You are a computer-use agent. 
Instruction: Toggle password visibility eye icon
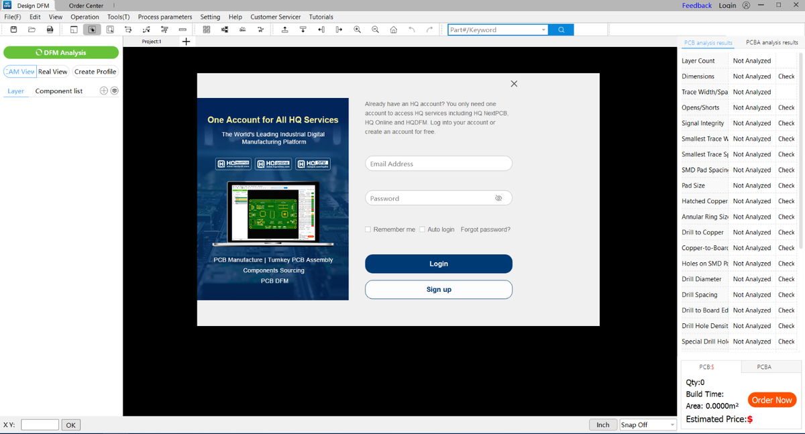coord(498,199)
